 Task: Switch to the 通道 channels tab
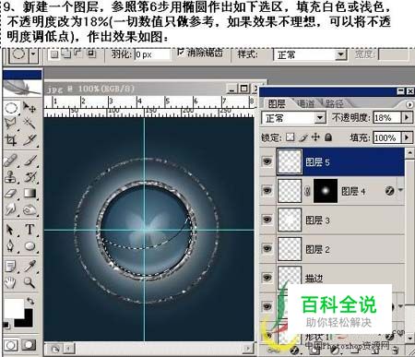coord(305,103)
